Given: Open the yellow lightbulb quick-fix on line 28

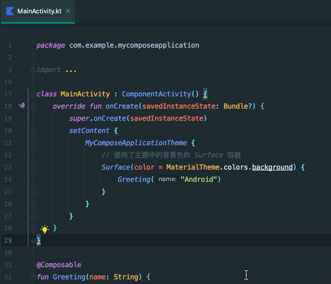Looking at the screenshot, I should [x=45, y=229].
